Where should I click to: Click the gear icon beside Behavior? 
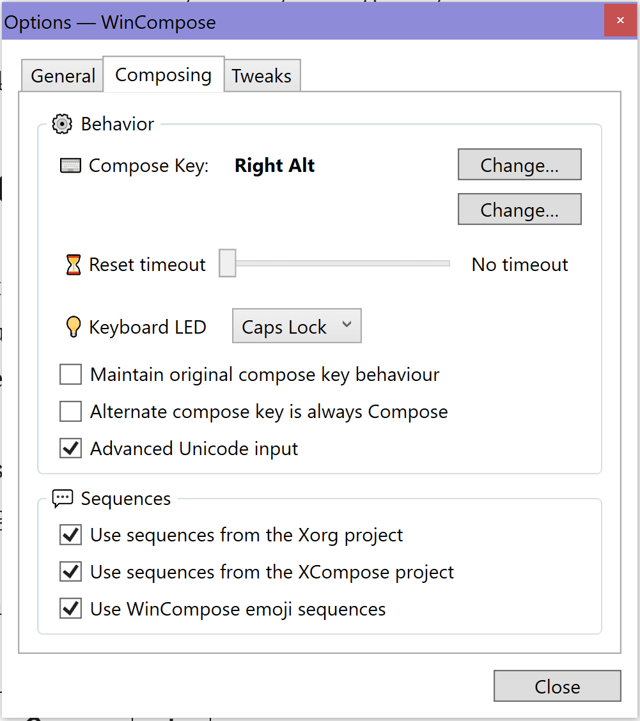coord(62,124)
